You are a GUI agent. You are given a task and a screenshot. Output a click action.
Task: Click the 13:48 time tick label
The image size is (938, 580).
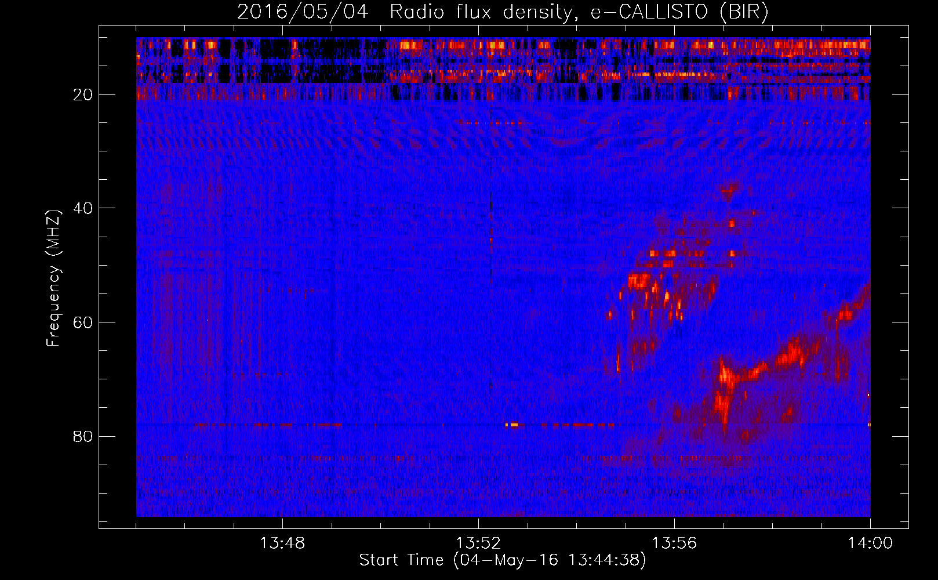coord(282,543)
